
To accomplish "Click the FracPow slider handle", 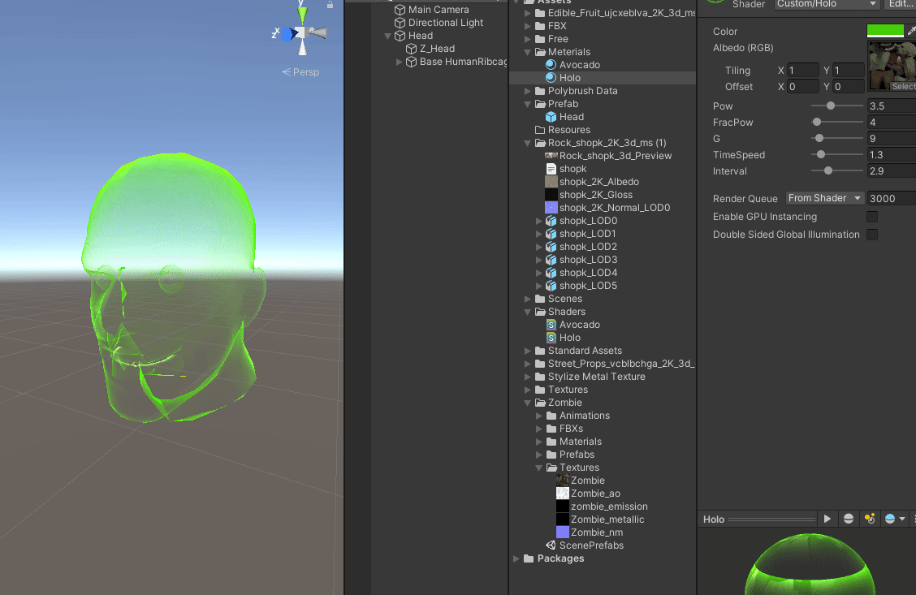I will tap(817, 122).
